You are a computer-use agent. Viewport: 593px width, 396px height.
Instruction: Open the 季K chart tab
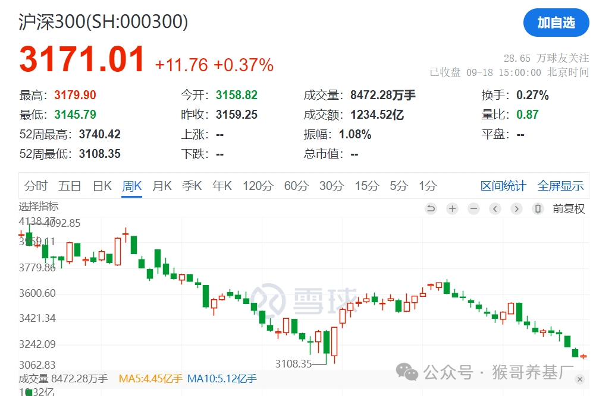tap(192, 186)
